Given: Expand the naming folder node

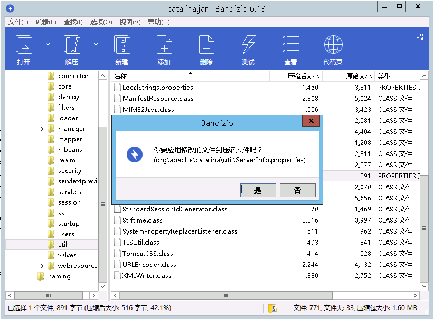Looking at the screenshot, I should [x=32, y=276].
